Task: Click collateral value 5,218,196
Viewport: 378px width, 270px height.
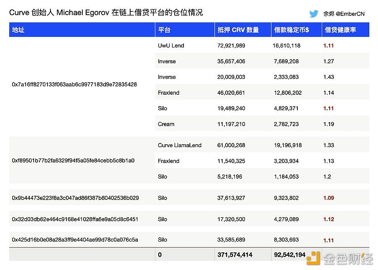Action: [230, 177]
